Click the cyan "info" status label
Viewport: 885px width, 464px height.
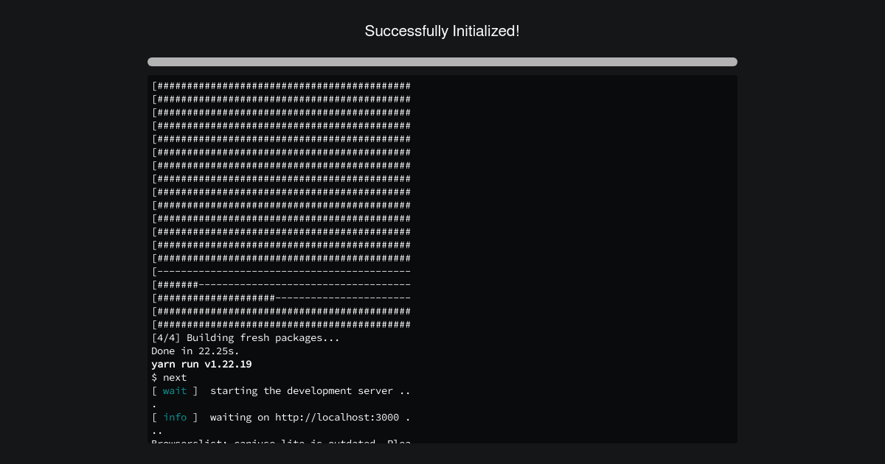(175, 418)
